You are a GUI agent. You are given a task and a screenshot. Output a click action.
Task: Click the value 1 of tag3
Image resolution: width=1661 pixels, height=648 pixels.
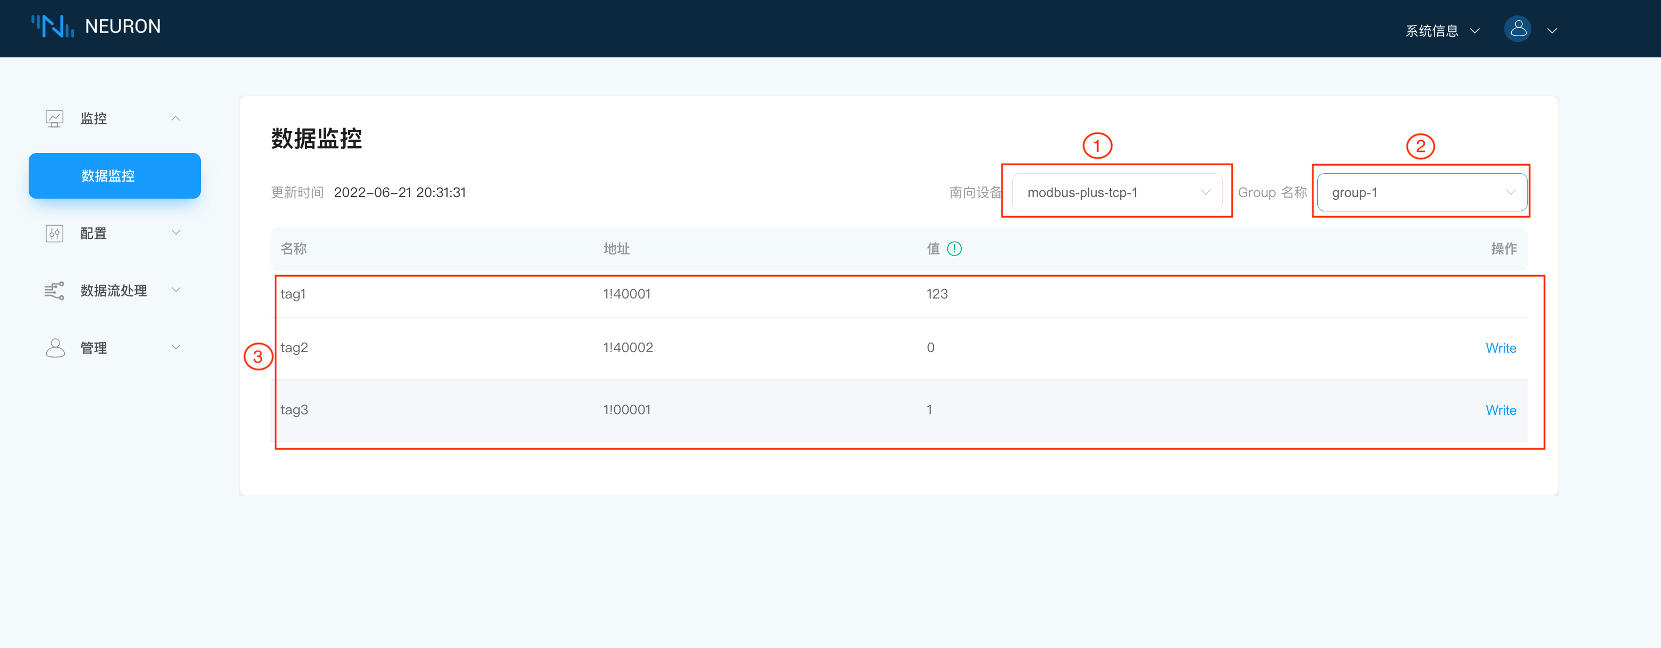pyautogui.click(x=929, y=410)
